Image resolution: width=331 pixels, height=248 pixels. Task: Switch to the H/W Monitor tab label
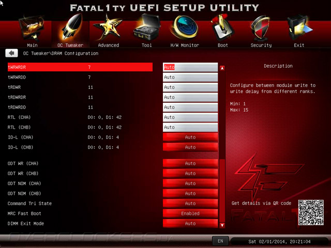click(x=185, y=45)
